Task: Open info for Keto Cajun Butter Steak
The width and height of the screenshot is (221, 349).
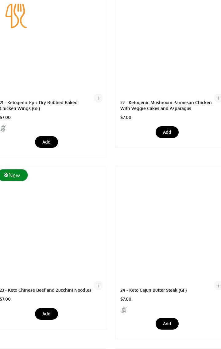Action: point(218,286)
